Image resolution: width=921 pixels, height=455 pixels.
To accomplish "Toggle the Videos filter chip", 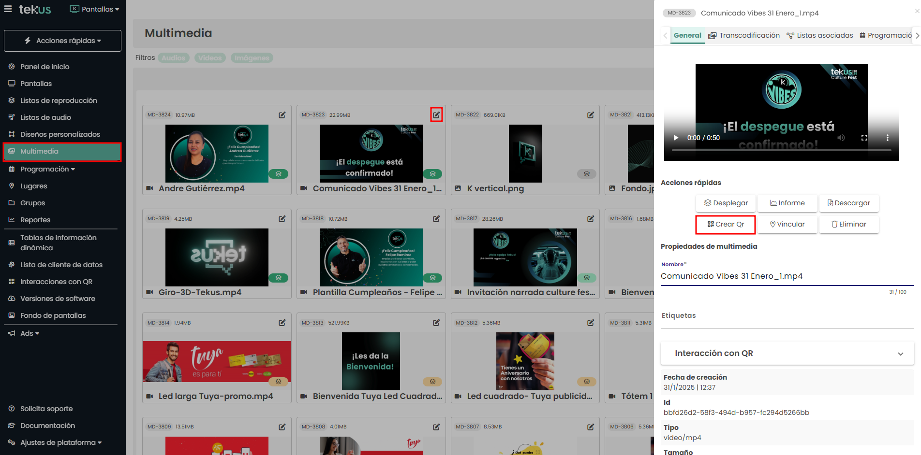I will (x=210, y=58).
